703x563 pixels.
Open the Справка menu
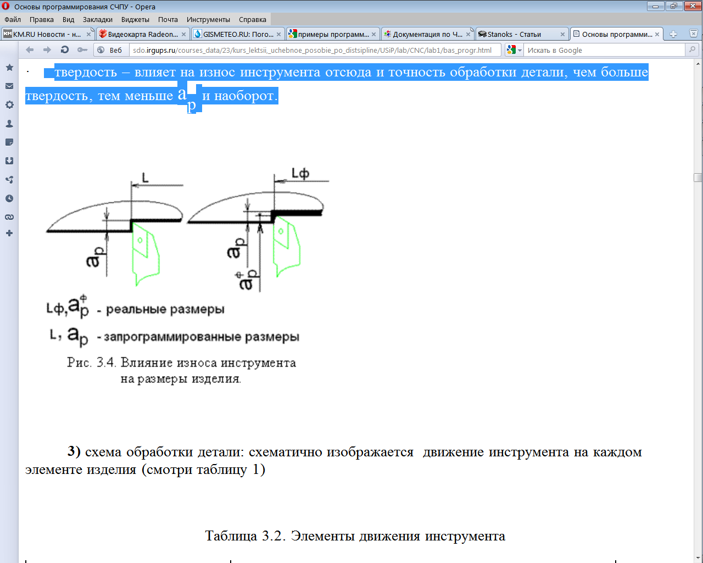point(253,19)
